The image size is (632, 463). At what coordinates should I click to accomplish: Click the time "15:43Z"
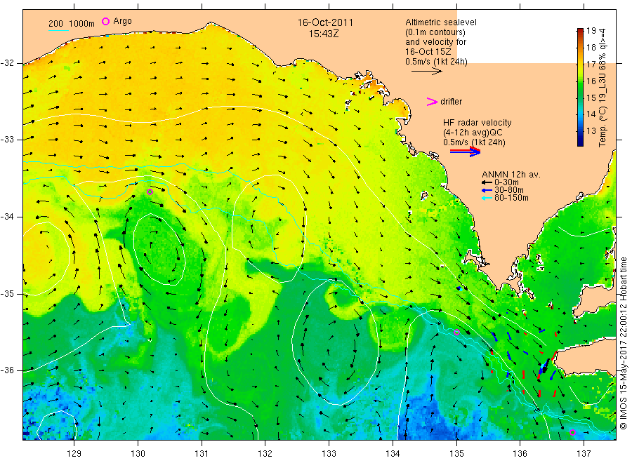[324, 34]
